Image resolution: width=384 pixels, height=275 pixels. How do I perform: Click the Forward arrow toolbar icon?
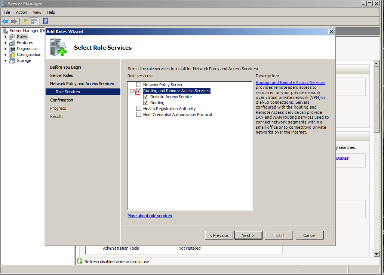[x=14, y=22]
